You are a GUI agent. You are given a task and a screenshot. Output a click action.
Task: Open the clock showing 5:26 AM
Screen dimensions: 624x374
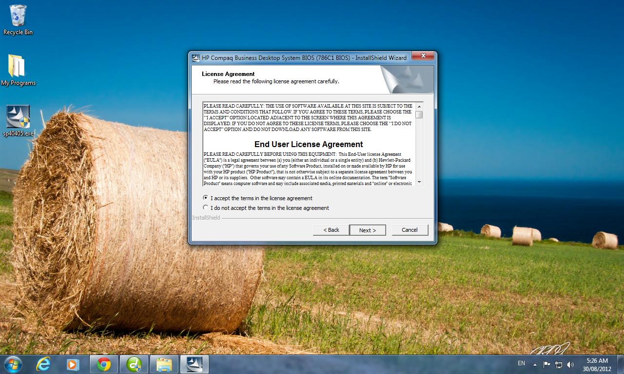597,364
